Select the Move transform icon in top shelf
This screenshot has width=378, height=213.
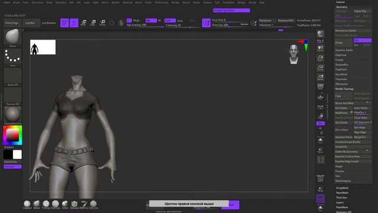pos(83,23)
